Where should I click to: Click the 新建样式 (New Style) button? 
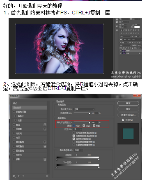click(128, 115)
